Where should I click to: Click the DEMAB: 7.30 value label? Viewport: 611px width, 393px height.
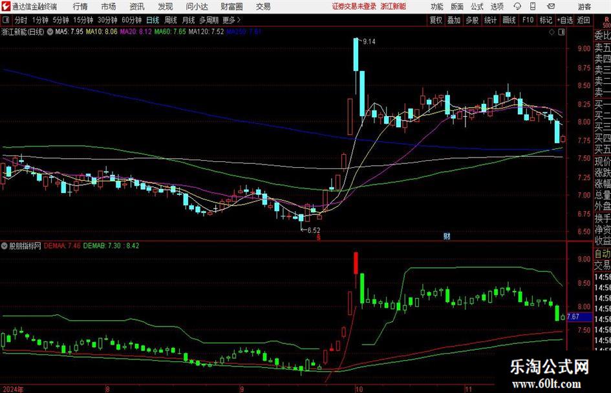pyautogui.click(x=102, y=246)
